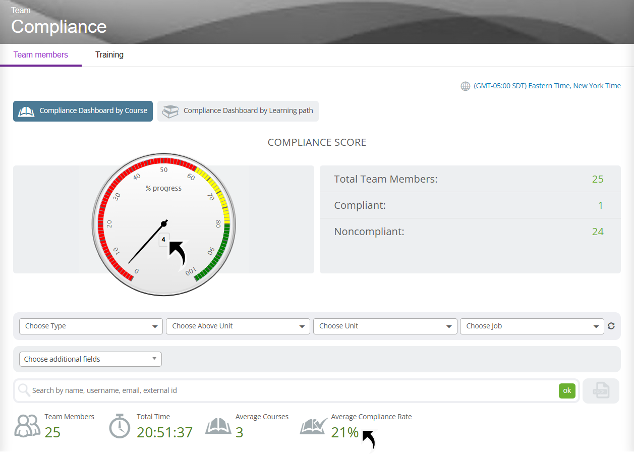Click the Excel export icon
Viewport: 634px width, 454px height.
pyautogui.click(x=601, y=391)
